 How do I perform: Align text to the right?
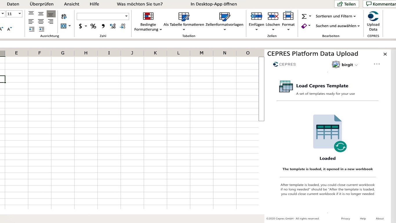point(51,21)
